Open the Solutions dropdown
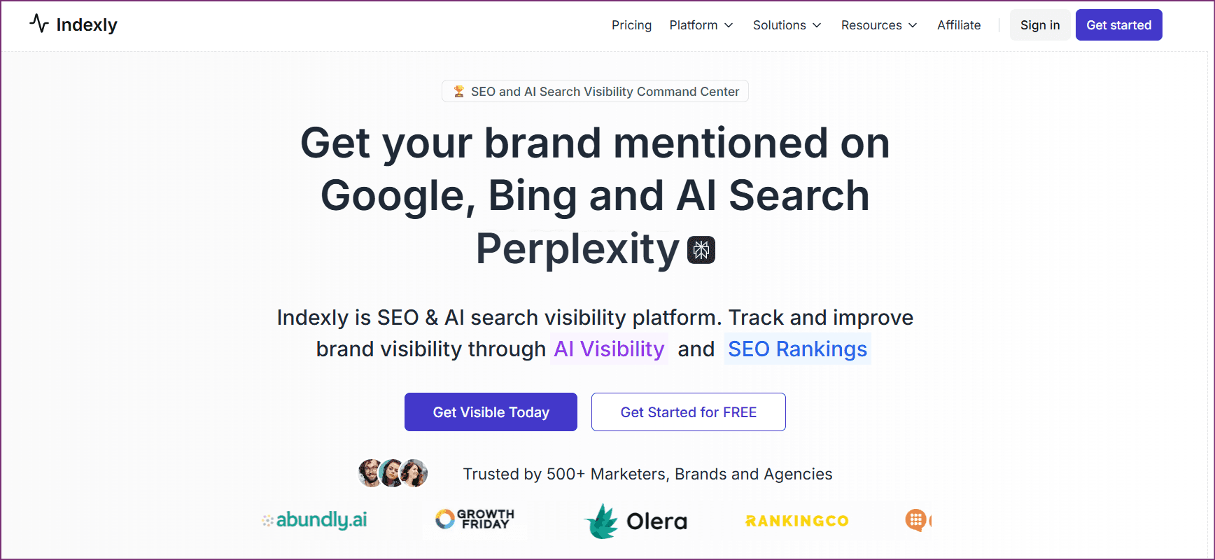The height and width of the screenshot is (560, 1215). tap(786, 25)
